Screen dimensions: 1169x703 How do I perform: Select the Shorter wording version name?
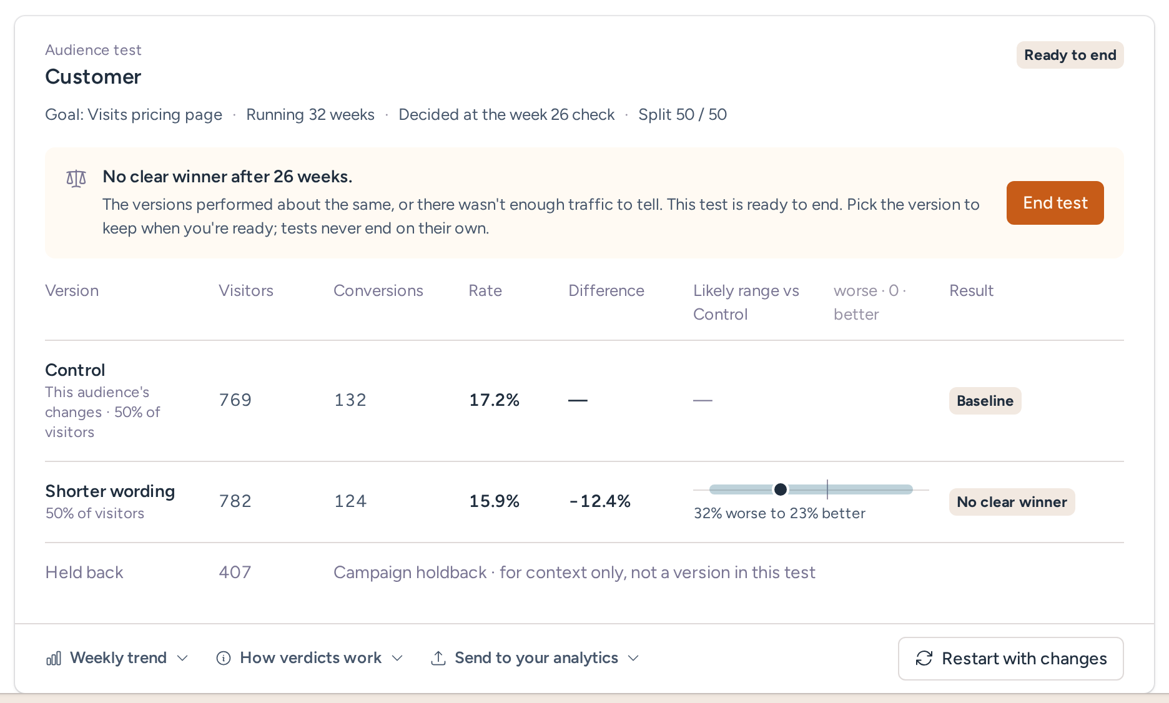point(110,491)
